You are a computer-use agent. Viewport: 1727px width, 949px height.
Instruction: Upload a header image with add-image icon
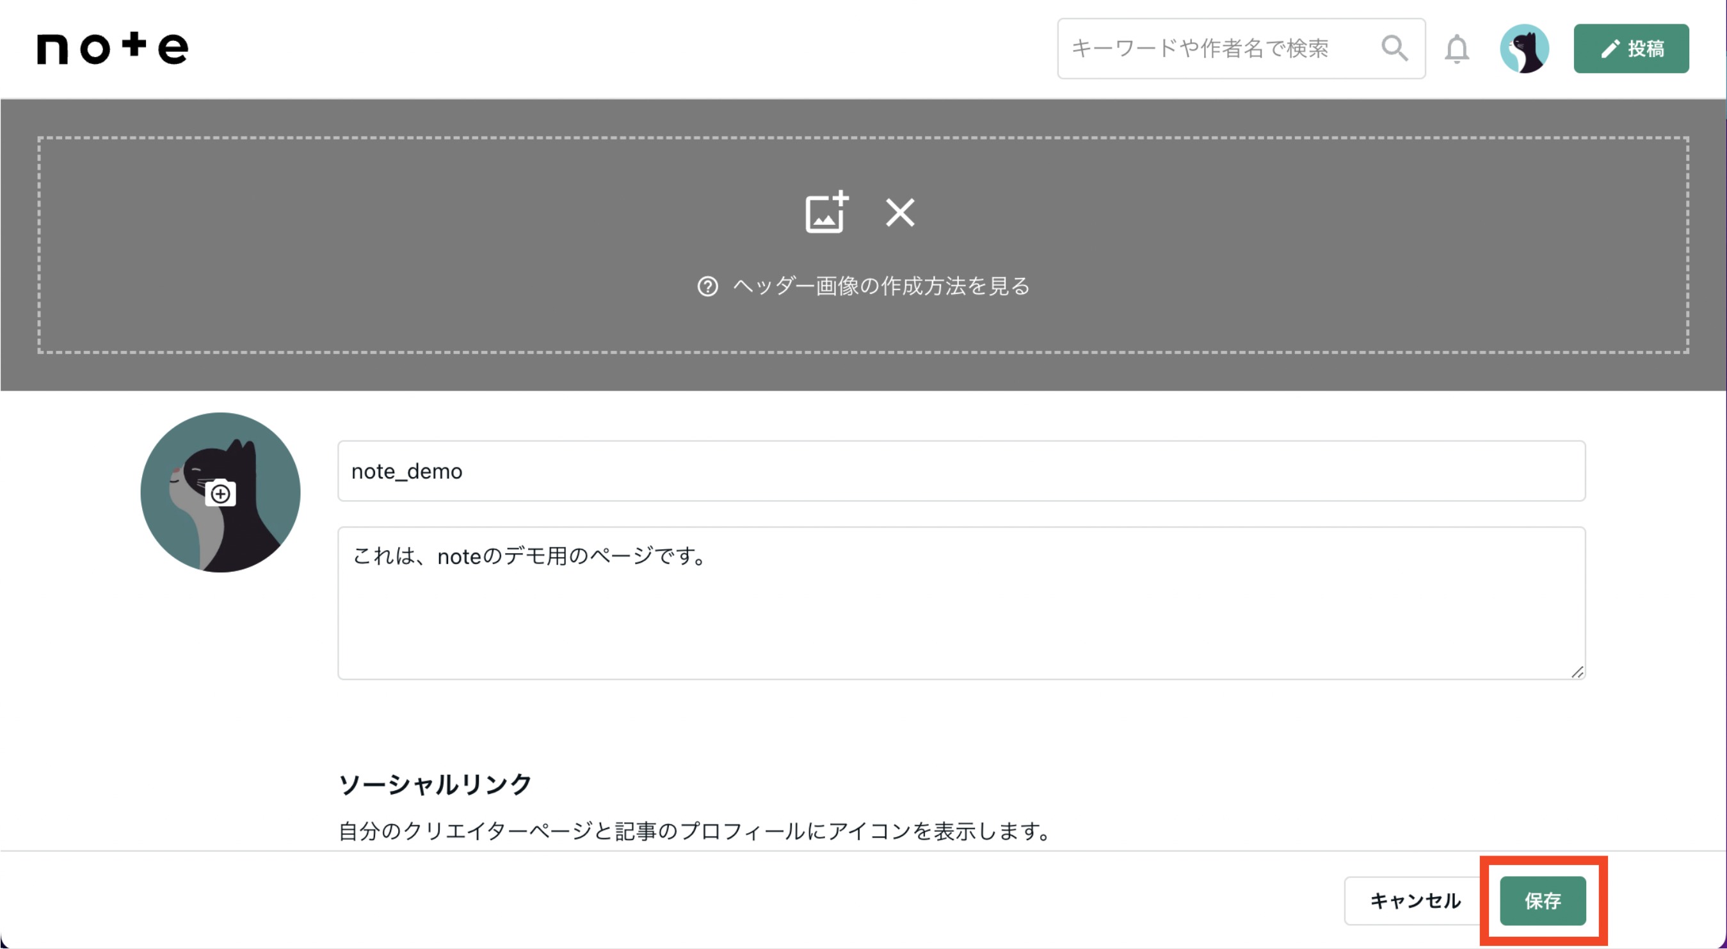(x=826, y=213)
